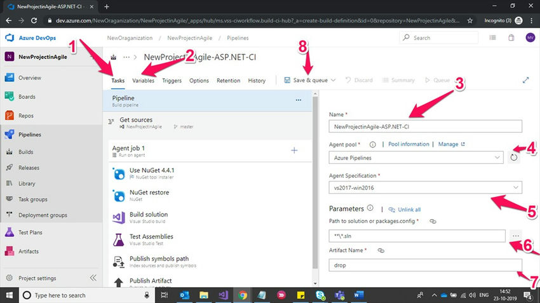Click the Summary button

[398, 80]
